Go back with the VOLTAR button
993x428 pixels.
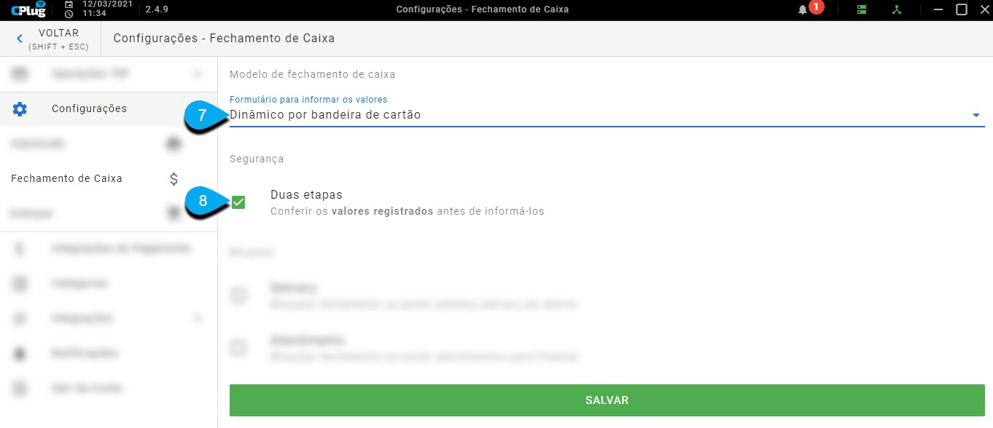(x=50, y=39)
